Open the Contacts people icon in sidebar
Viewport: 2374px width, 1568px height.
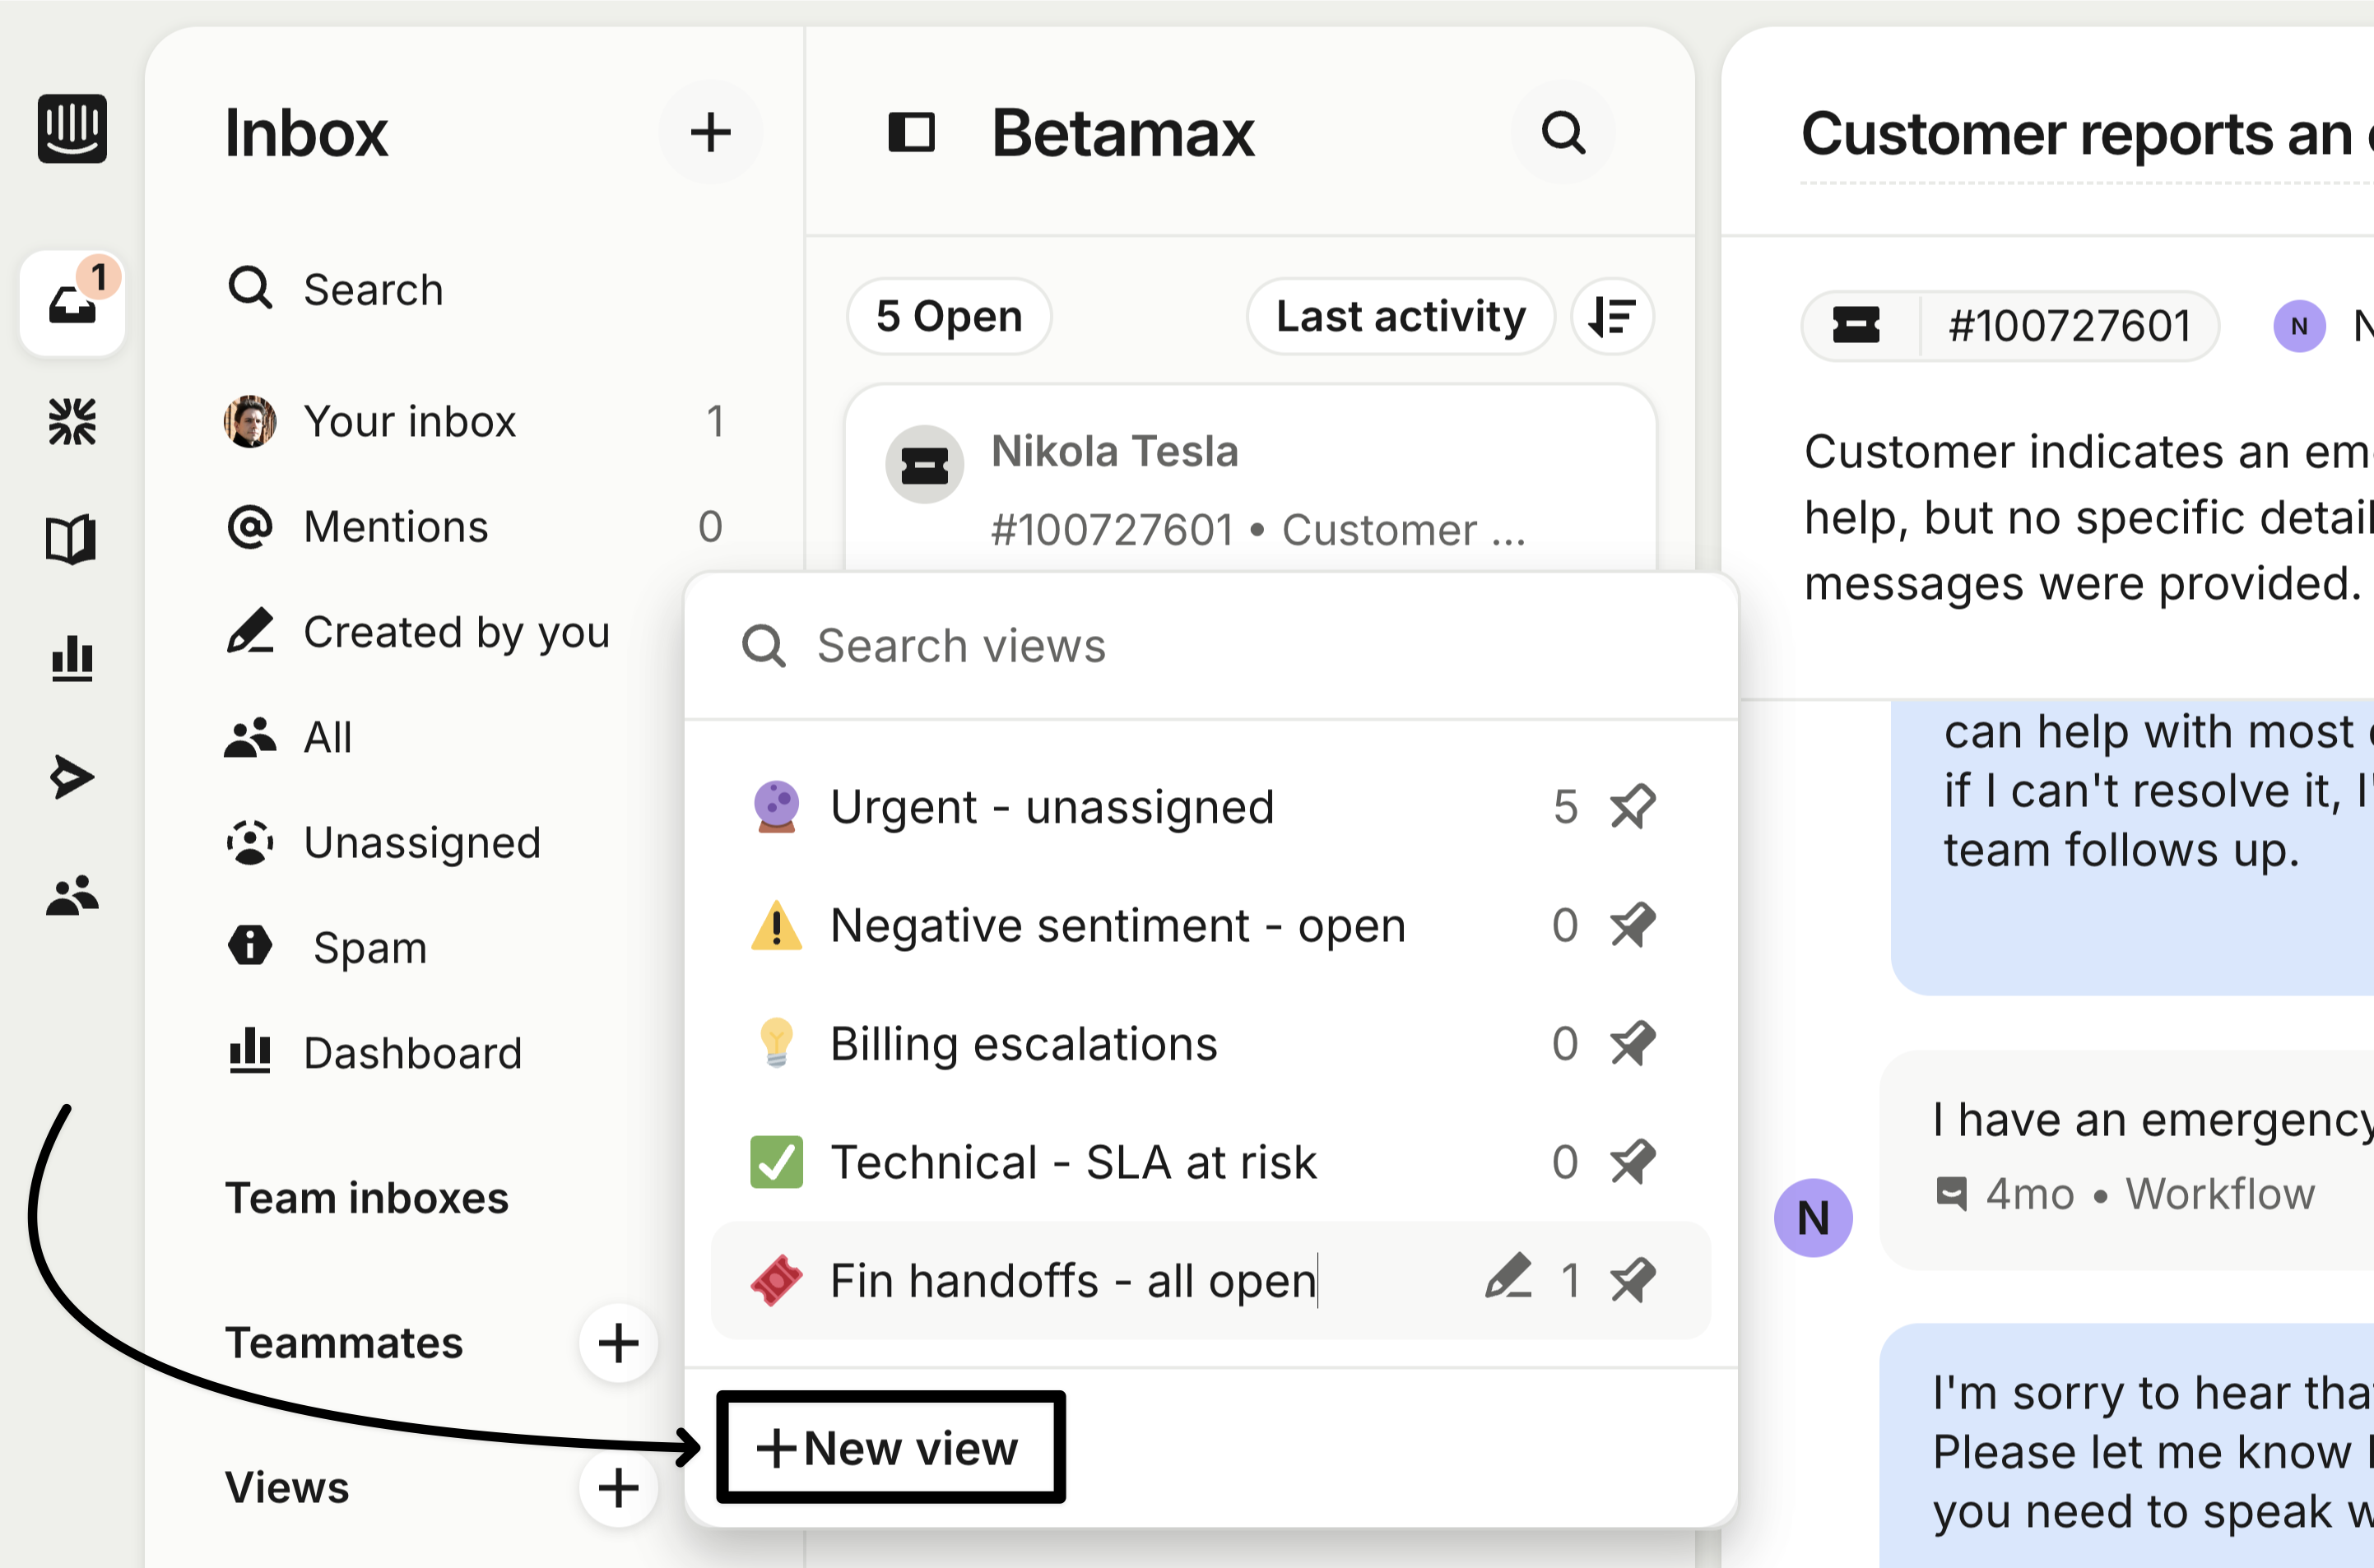pyautogui.click(x=72, y=895)
